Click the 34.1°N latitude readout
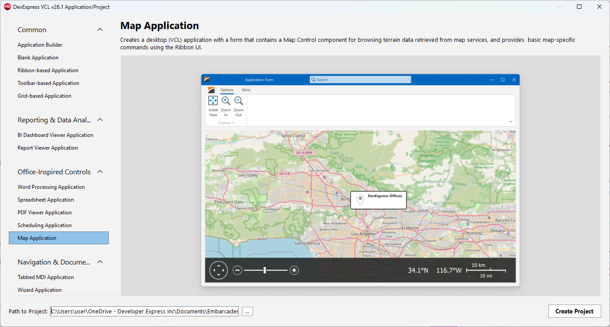 pyautogui.click(x=418, y=270)
